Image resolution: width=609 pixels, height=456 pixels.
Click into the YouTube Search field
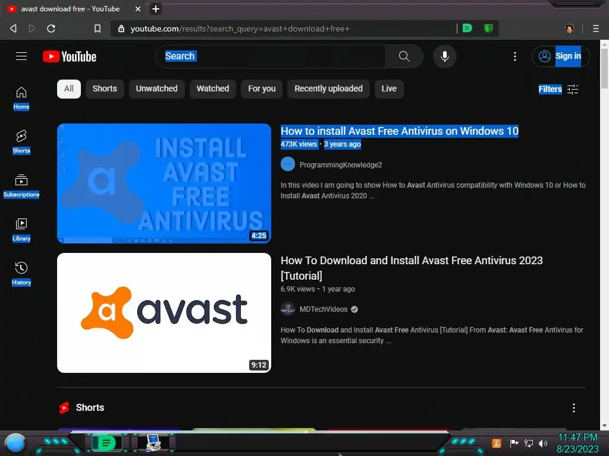[x=271, y=56]
